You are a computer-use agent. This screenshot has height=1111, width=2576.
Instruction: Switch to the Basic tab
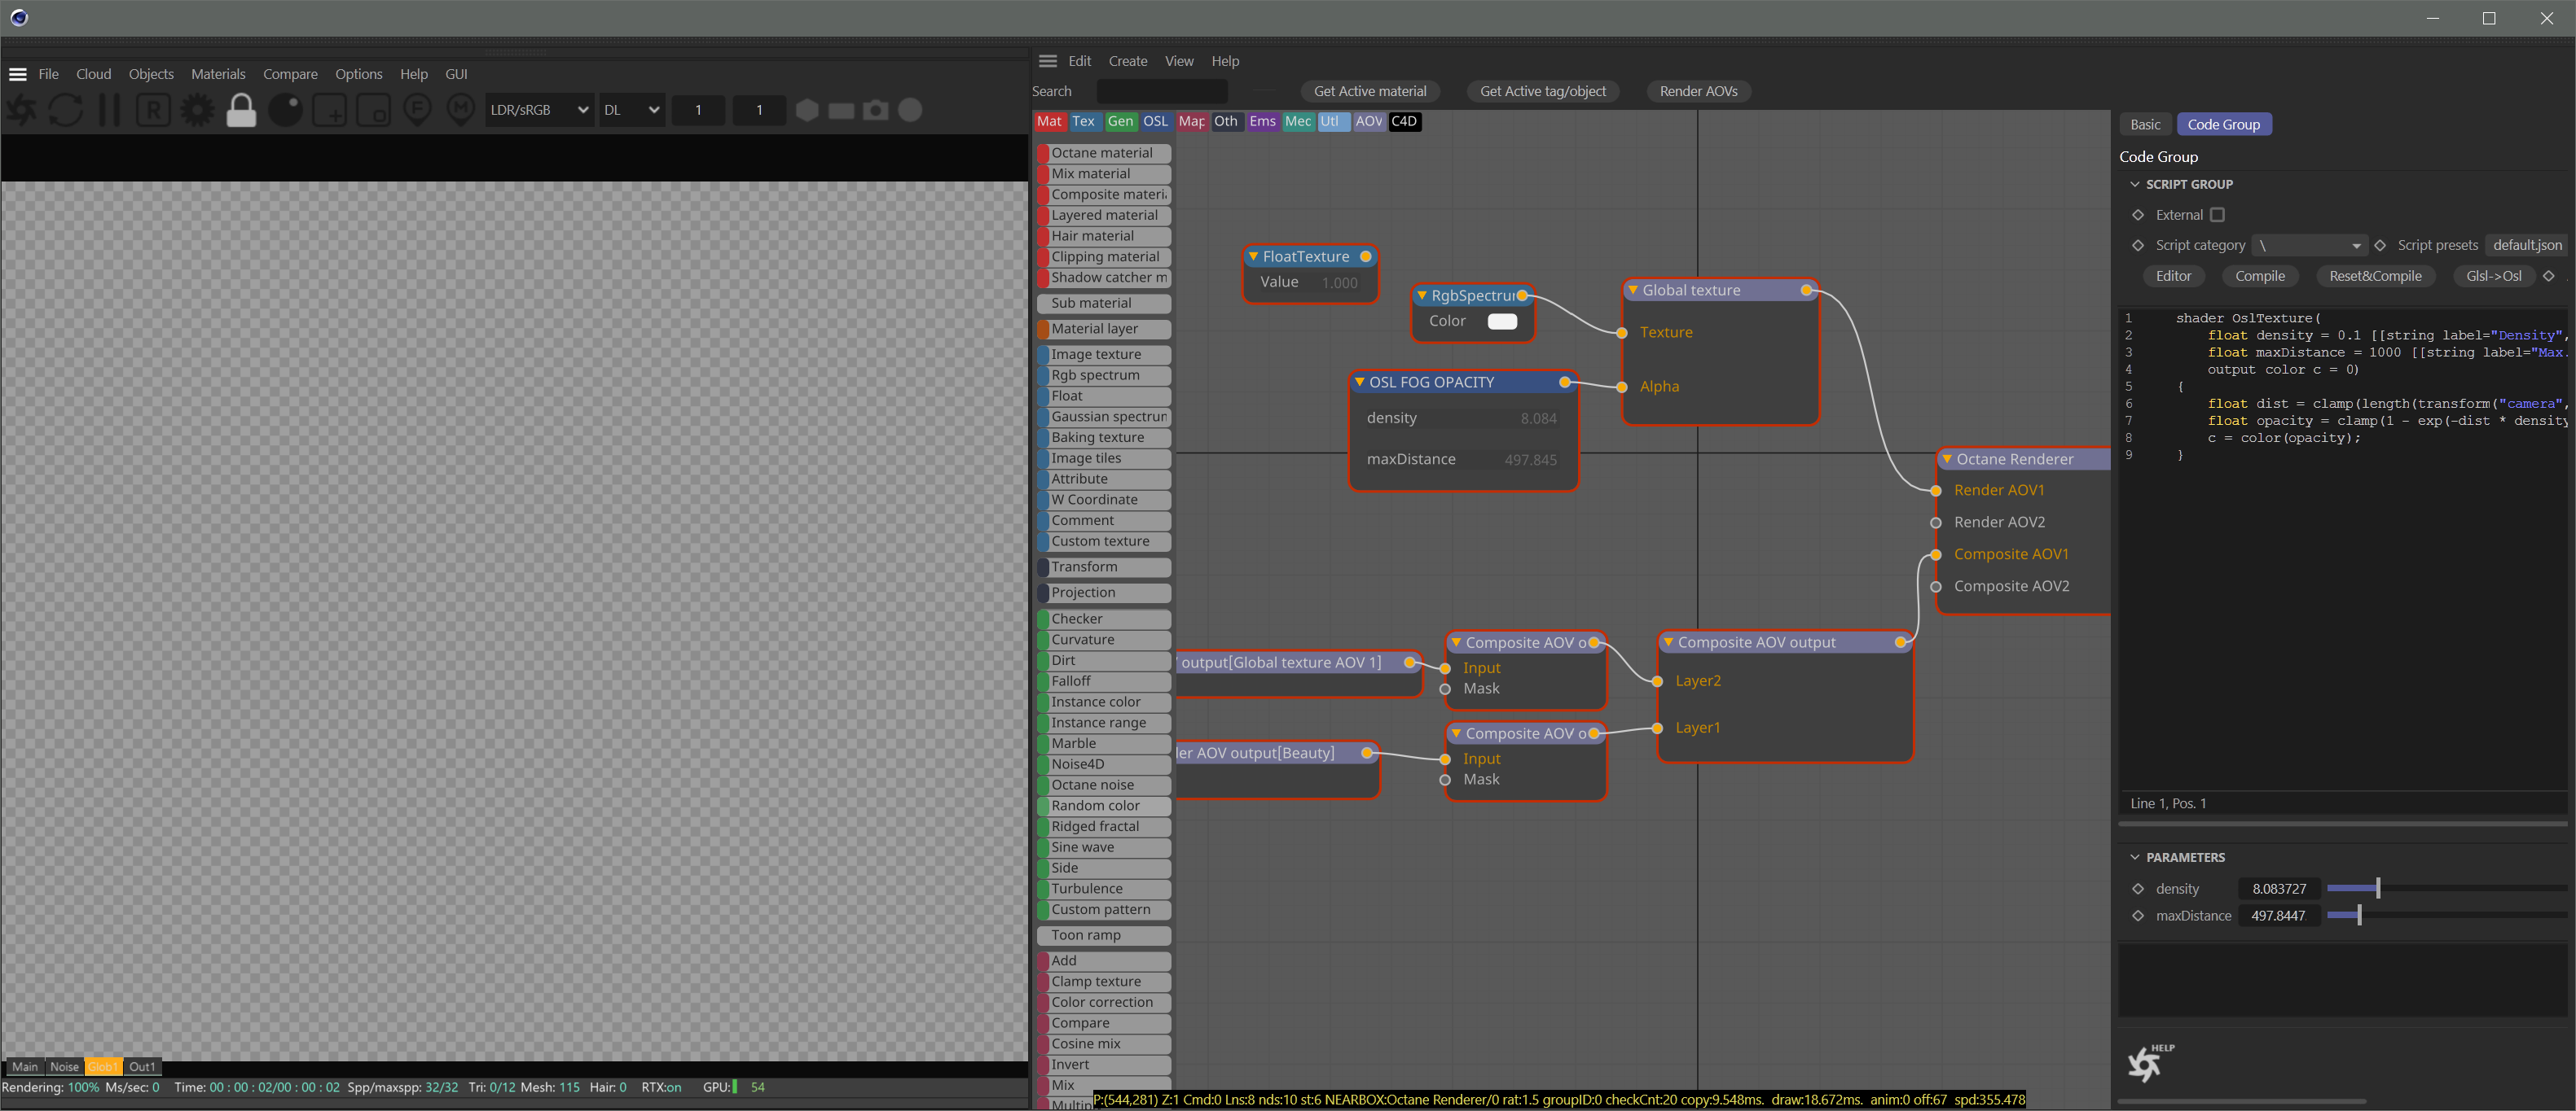[x=2144, y=125]
